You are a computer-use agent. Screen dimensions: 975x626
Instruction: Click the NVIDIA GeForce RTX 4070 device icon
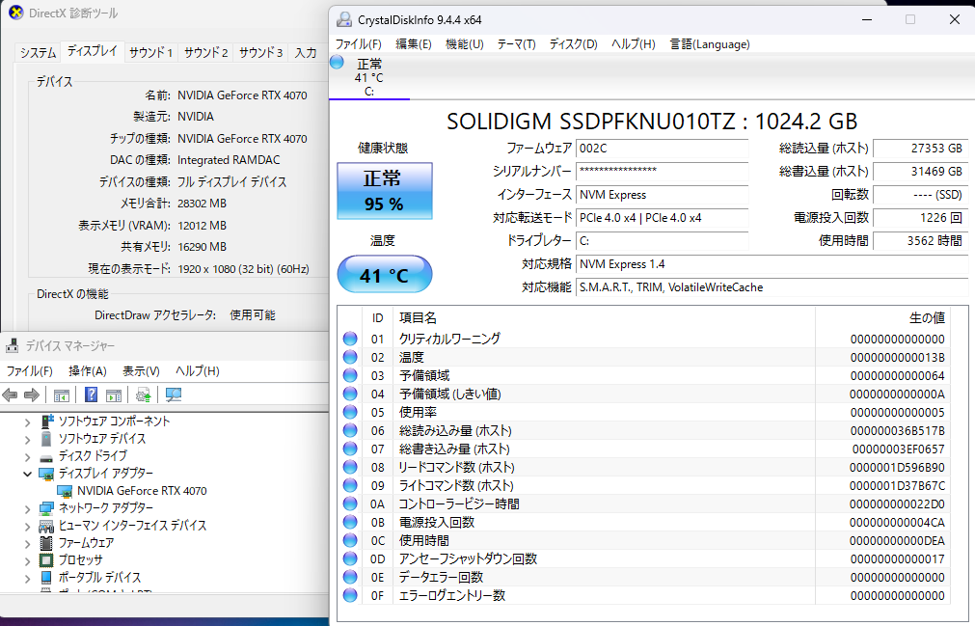click(x=65, y=491)
